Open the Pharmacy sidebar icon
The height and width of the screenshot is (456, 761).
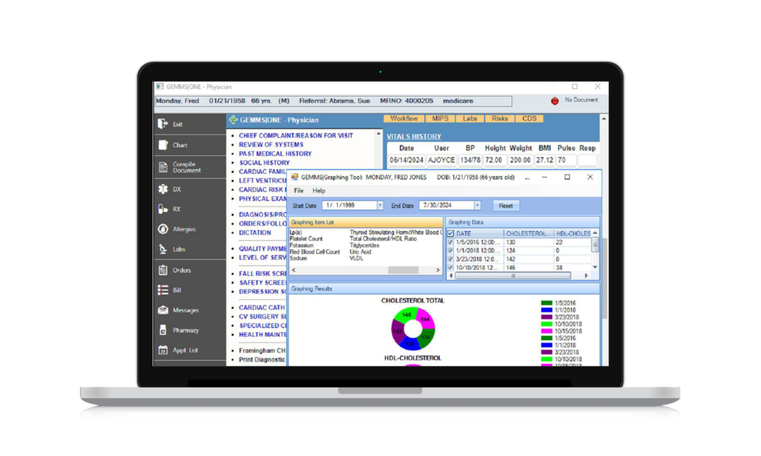point(163,330)
